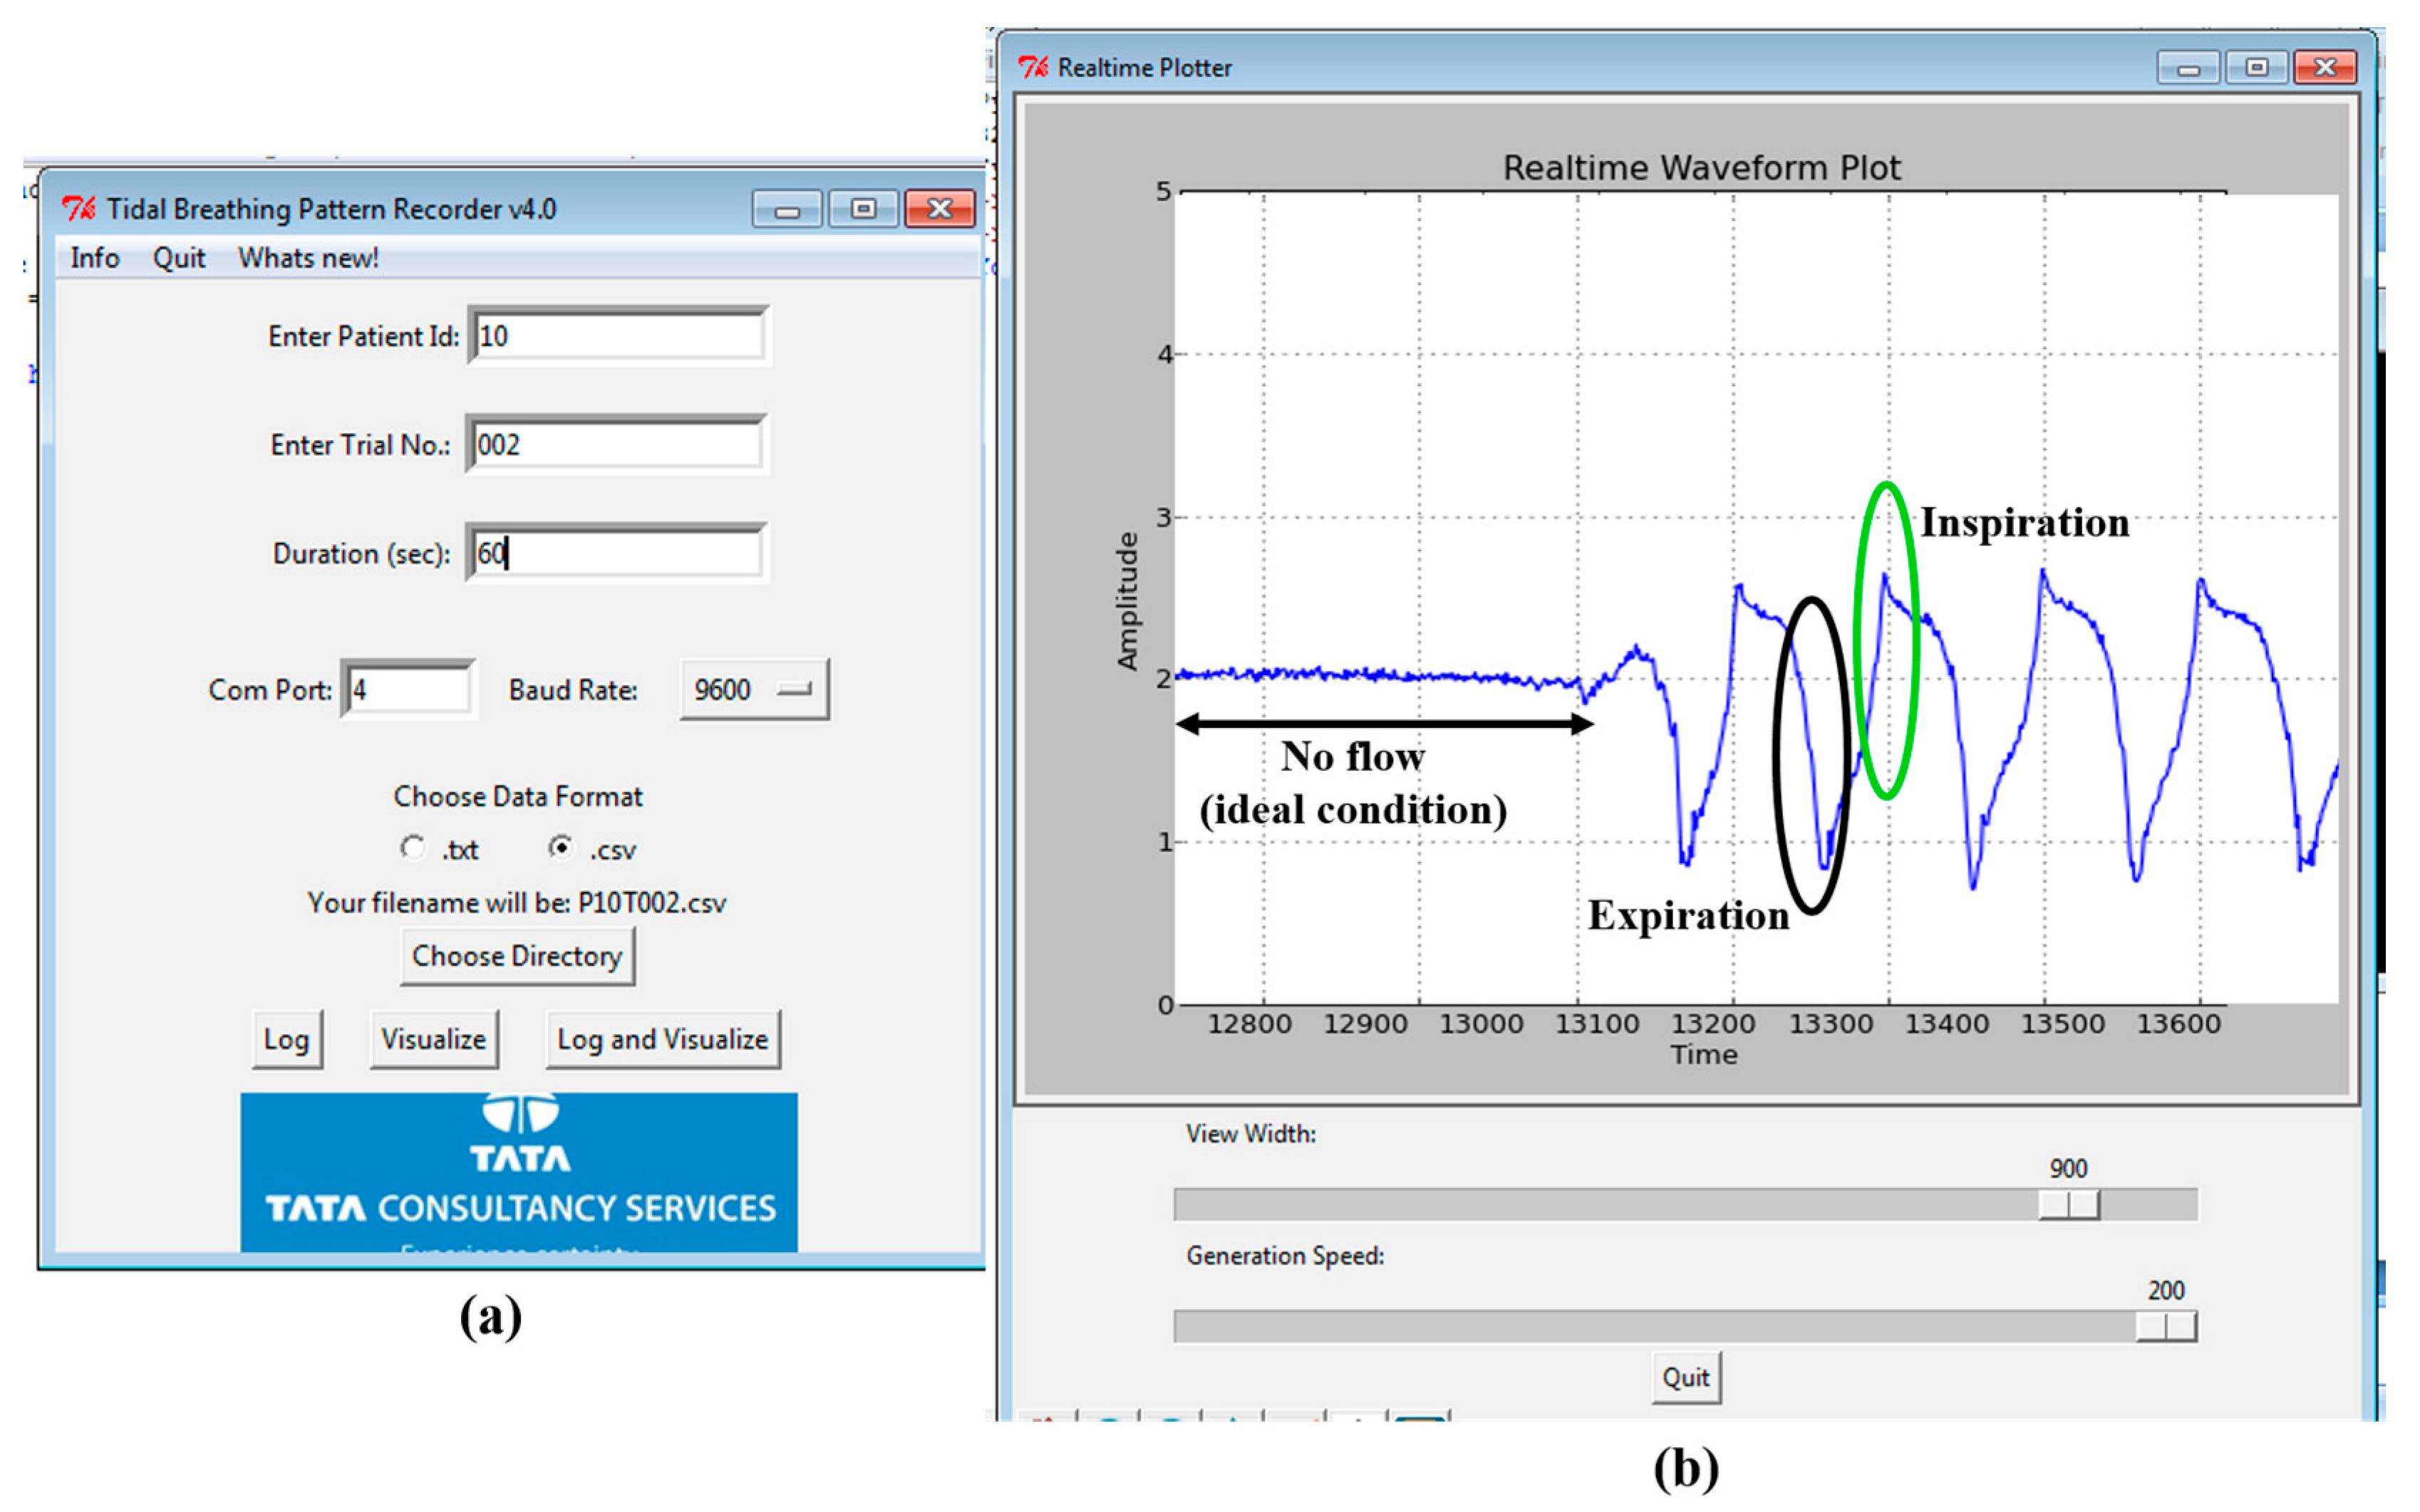
Task: Close the Tidal Breathing Pattern Recorder window
Action: (939, 208)
